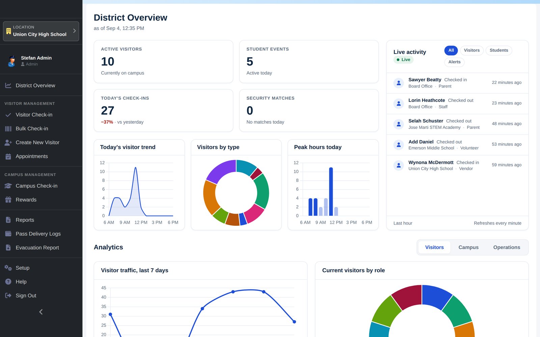Click the Student Events card
The image size is (540, 337).
coord(309,62)
